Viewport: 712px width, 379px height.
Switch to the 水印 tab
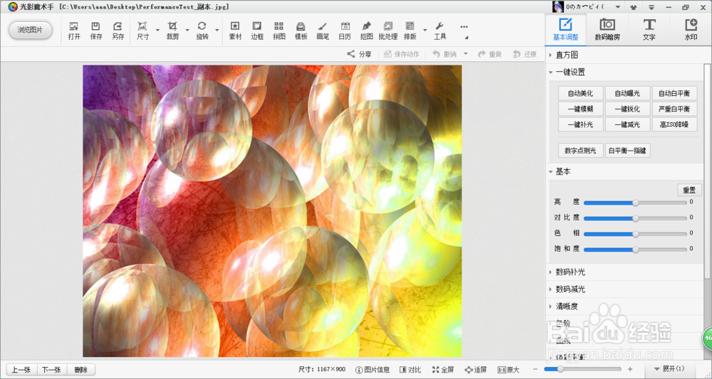tap(691, 30)
